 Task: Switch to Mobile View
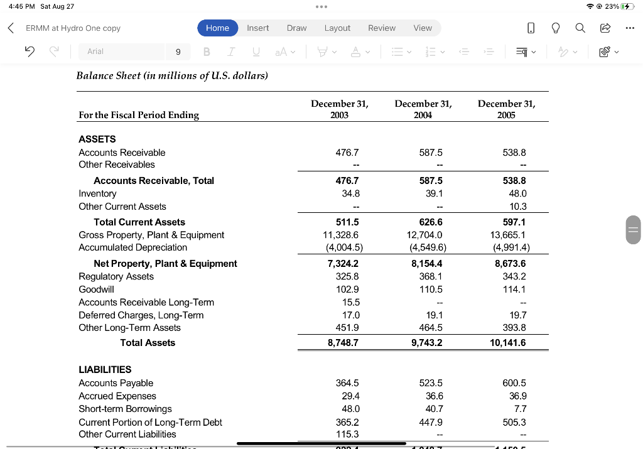531,28
